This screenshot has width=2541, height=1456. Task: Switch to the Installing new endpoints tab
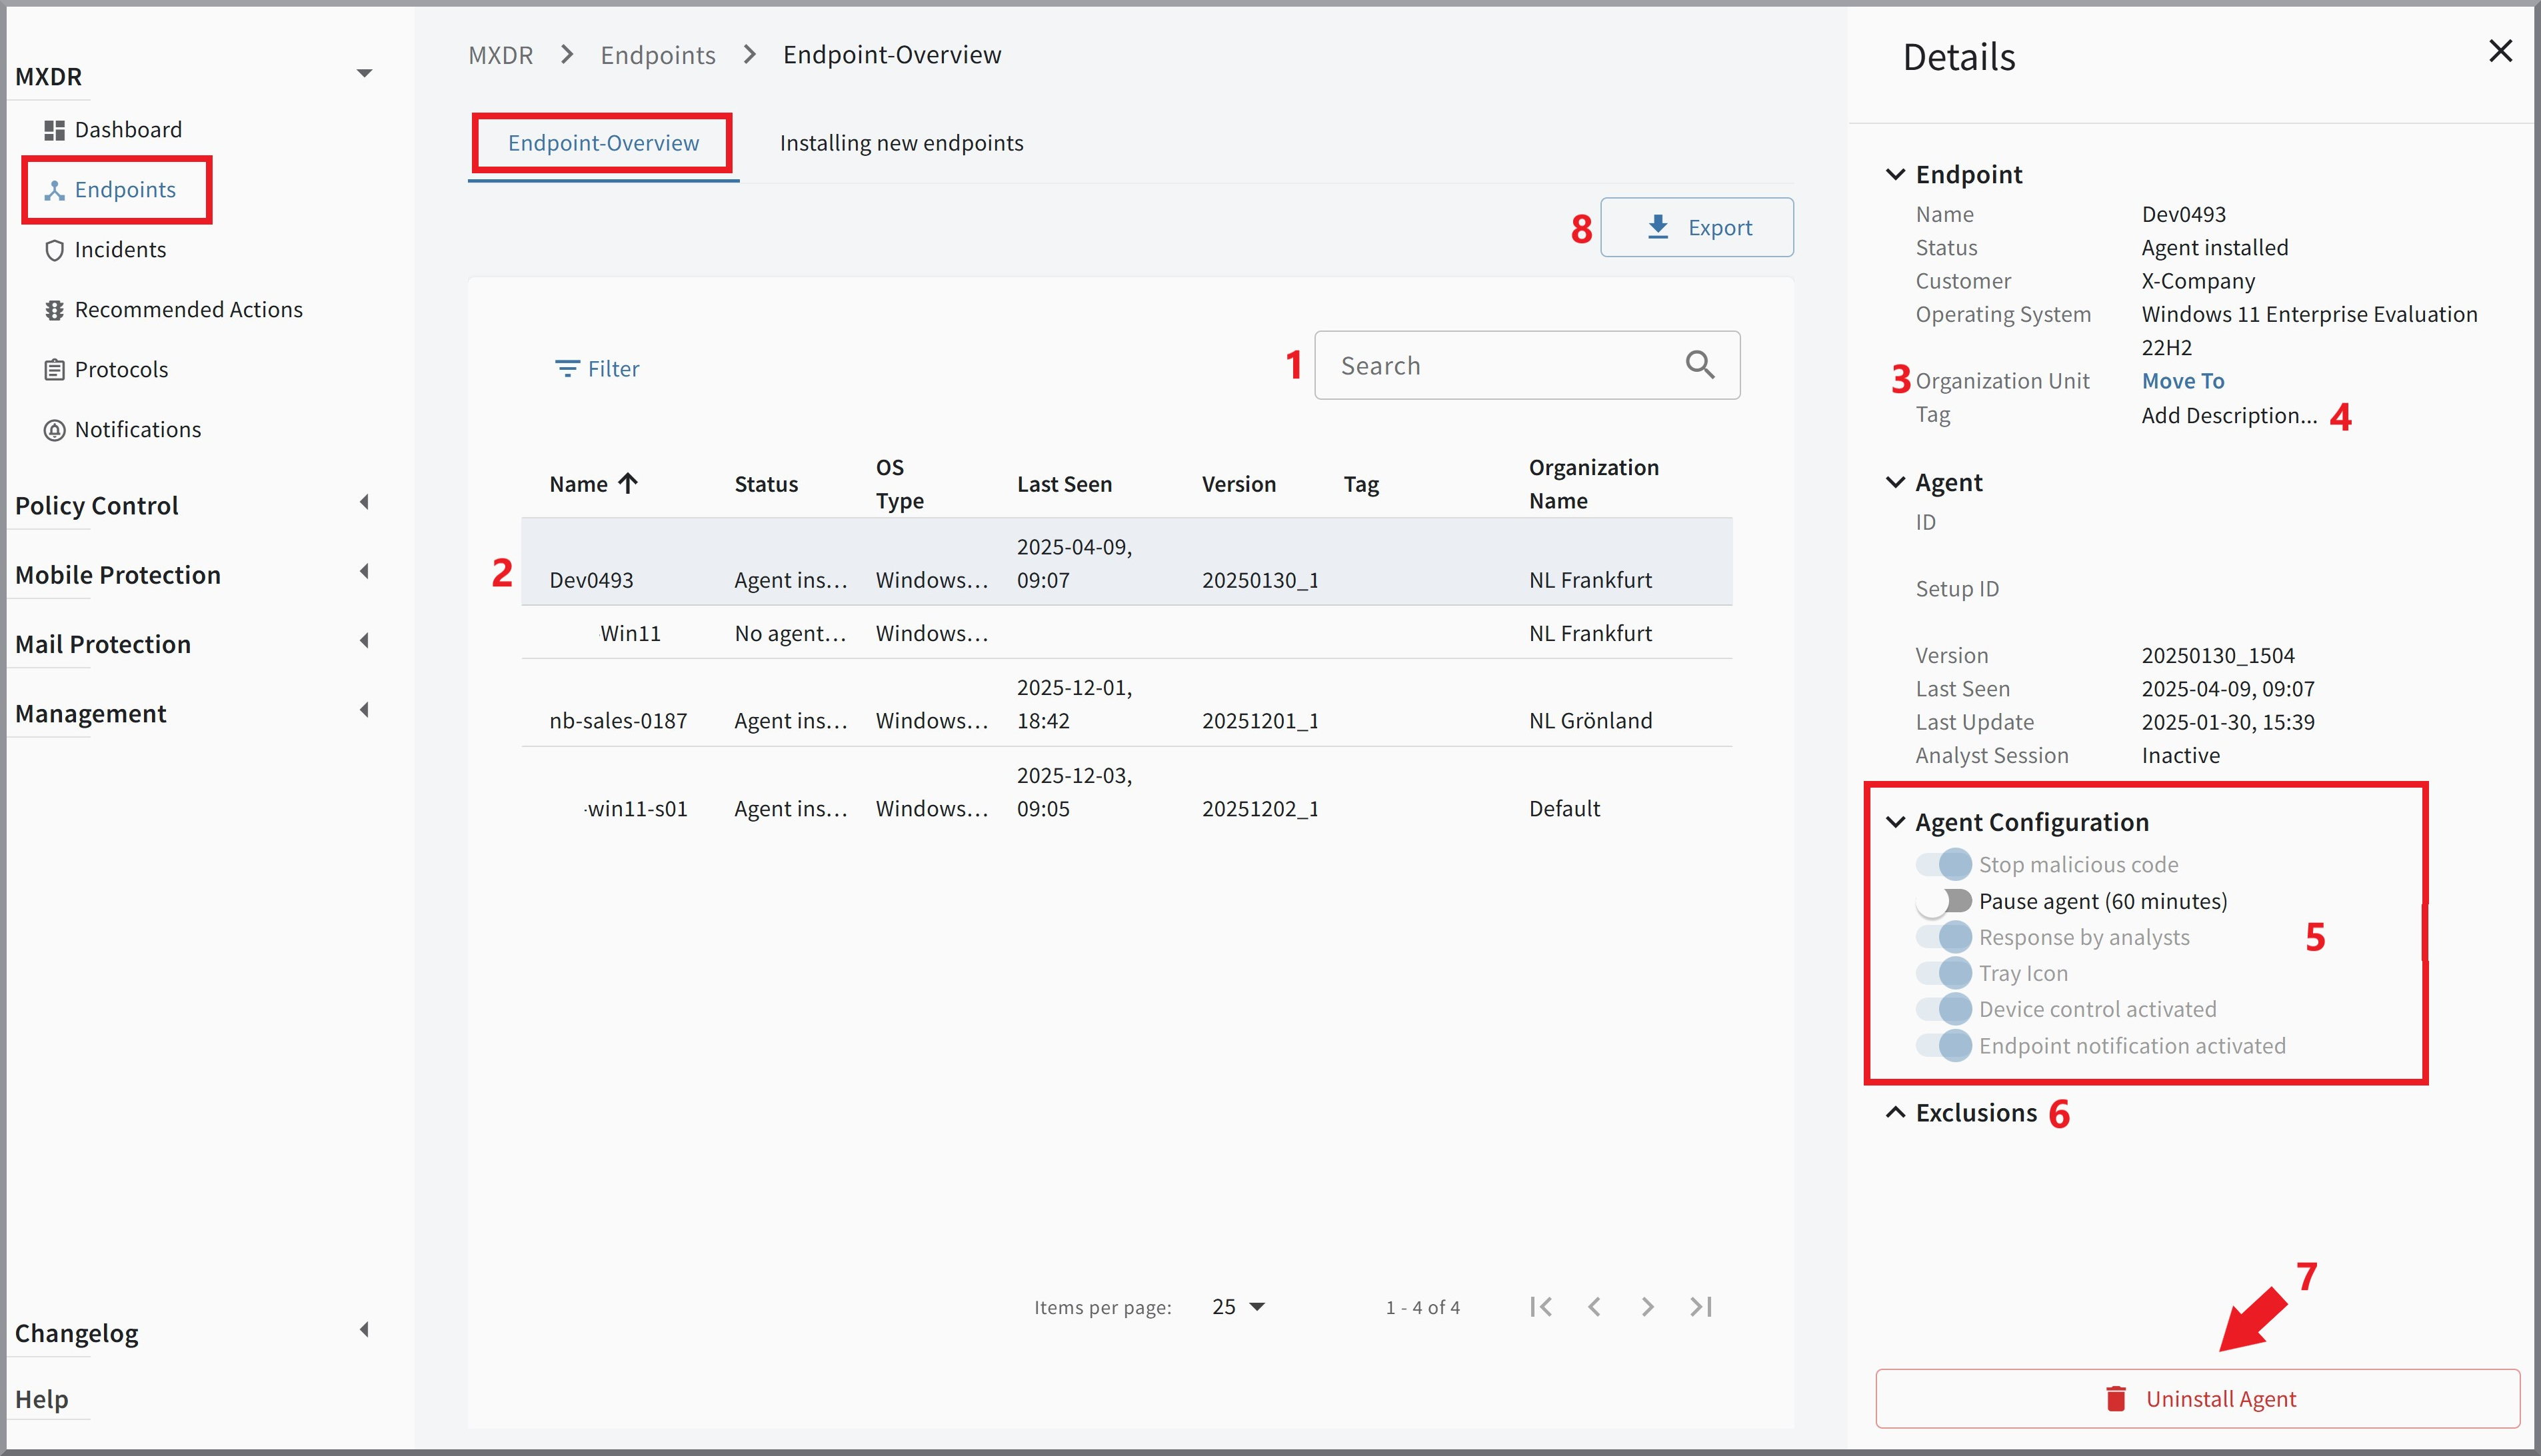(x=901, y=142)
